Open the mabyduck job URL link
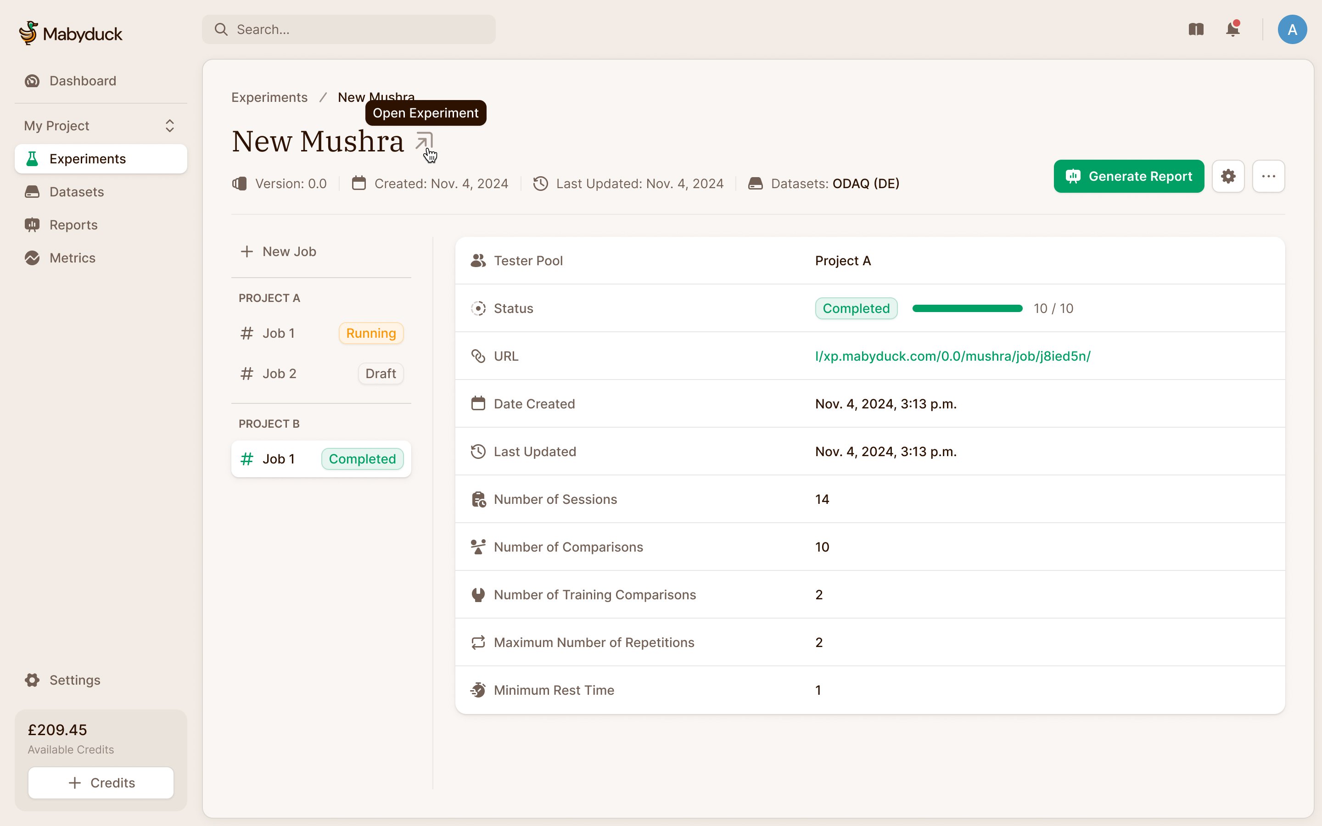1322x826 pixels. click(x=952, y=356)
